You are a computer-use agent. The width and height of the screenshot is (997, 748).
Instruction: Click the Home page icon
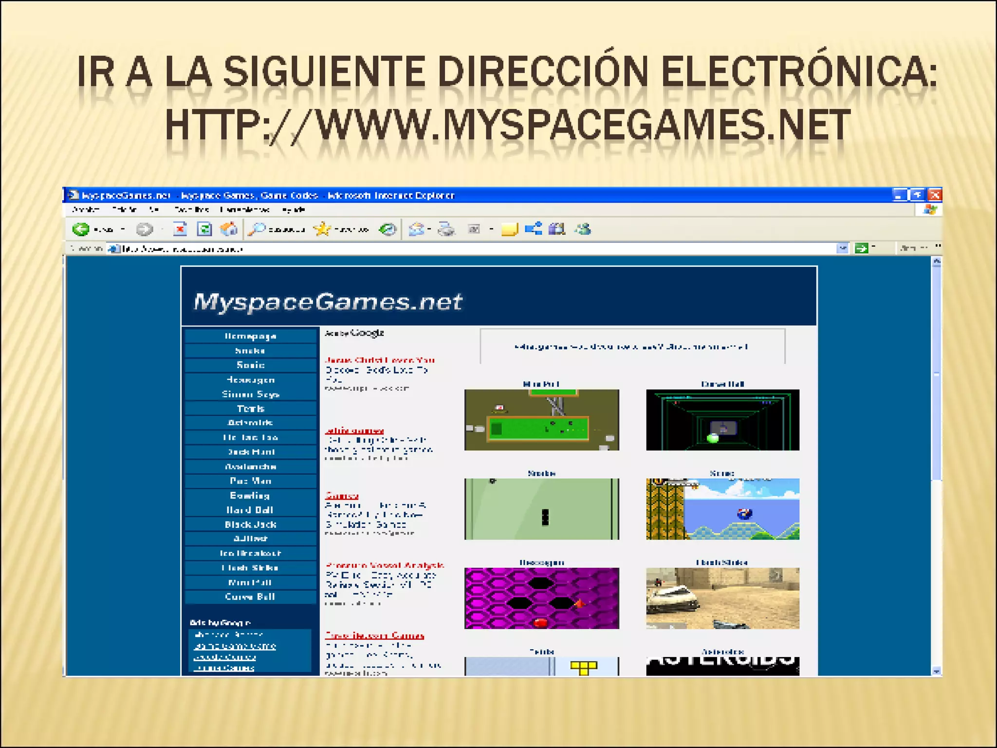[x=228, y=229]
